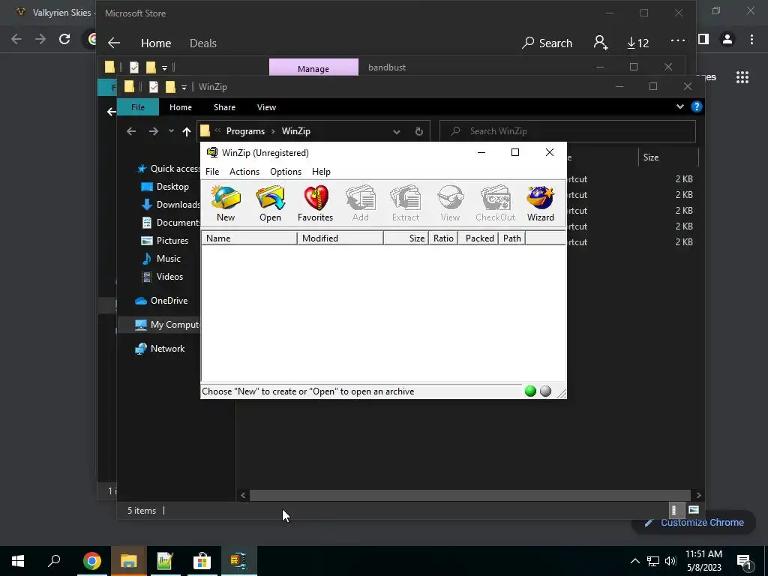The height and width of the screenshot is (576, 768).
Task: Sort archive list by Ratio column
Action: tap(443, 238)
